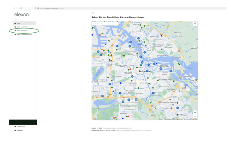Open Einstellungen at sidebar bottom
This screenshot has width=231, height=143.
tap(20, 127)
